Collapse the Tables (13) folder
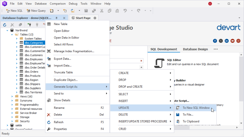 [x=12, y=34]
